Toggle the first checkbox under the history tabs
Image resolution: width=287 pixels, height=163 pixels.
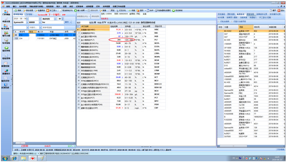tap(219, 21)
